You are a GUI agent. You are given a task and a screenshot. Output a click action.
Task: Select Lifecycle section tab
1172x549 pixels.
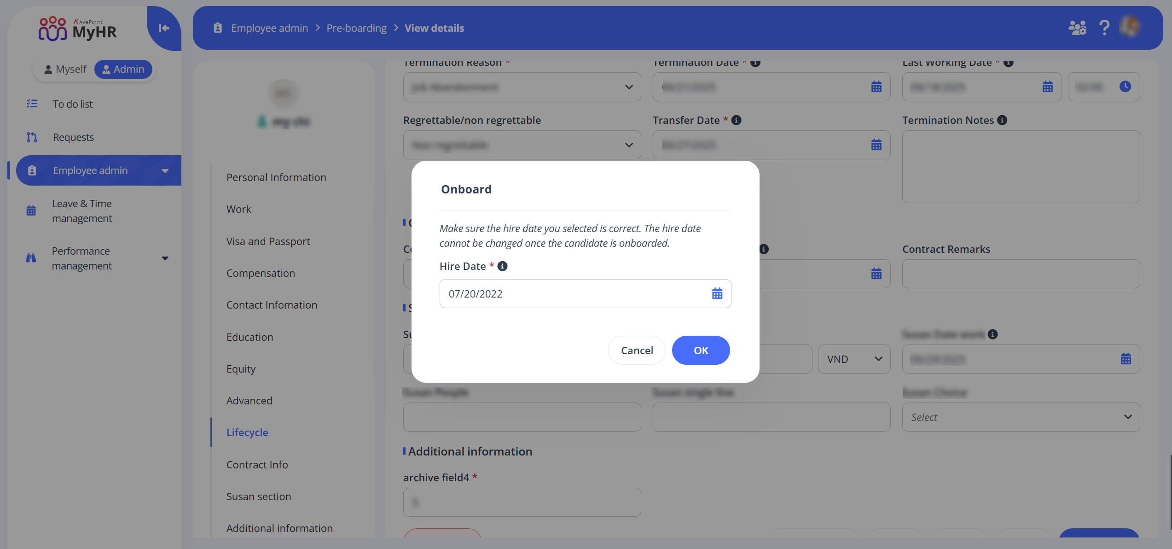(247, 432)
